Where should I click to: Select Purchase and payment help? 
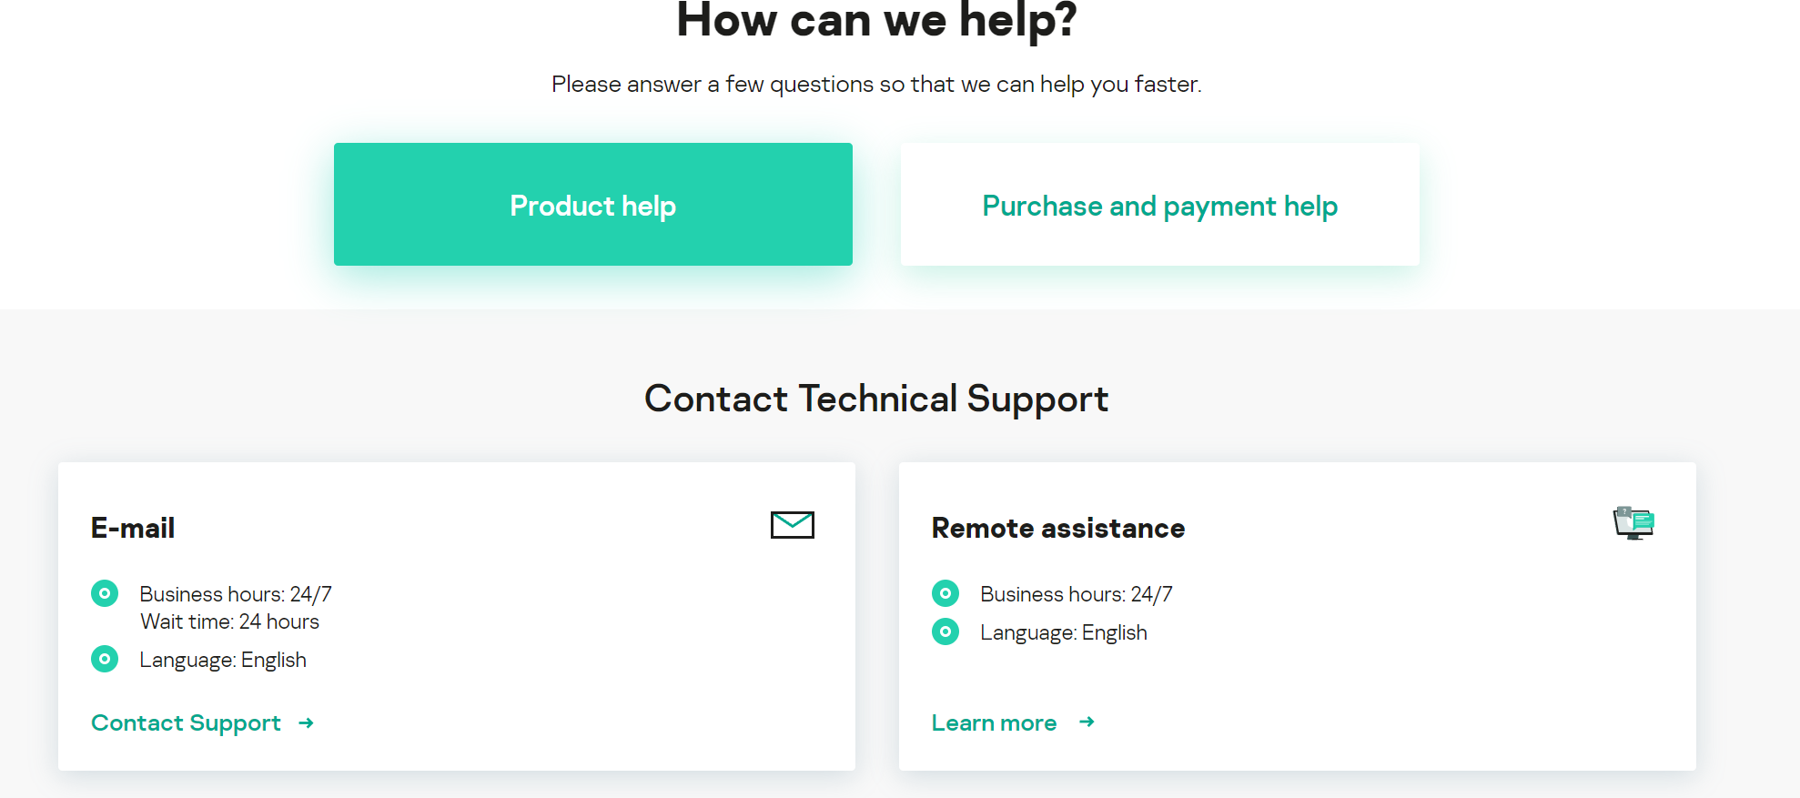pyautogui.click(x=1159, y=205)
